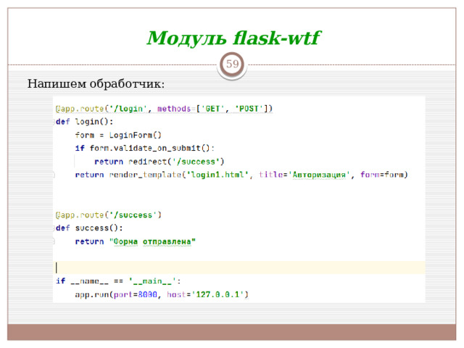Click the highlighted empty cursor line in code
The image size is (464, 348).
pyautogui.click(x=239, y=268)
